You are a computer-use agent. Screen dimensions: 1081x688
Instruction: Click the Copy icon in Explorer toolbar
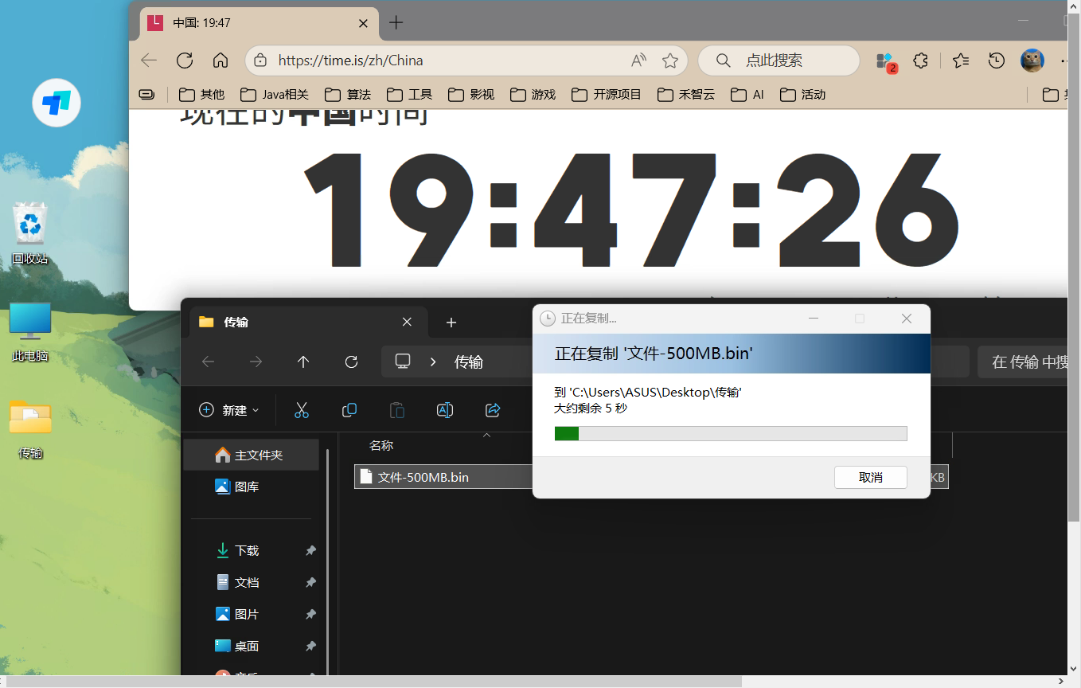click(349, 410)
